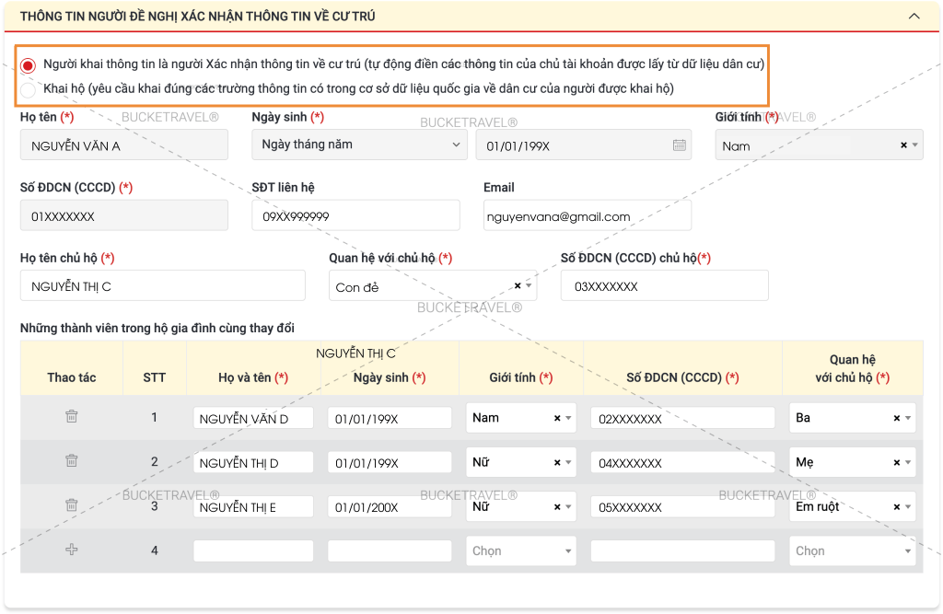Image resolution: width=943 pixels, height=614 pixels.
Task: Click the SĐT liên hệ phone field
Action: pos(355,216)
